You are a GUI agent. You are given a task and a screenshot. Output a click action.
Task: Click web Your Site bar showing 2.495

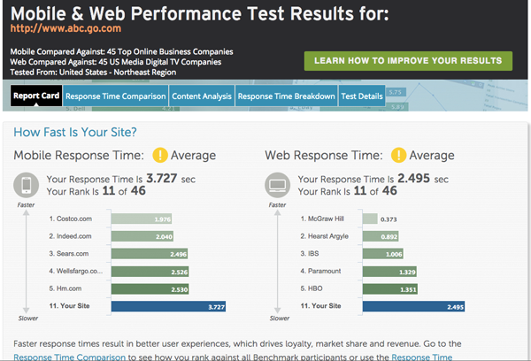point(413,306)
